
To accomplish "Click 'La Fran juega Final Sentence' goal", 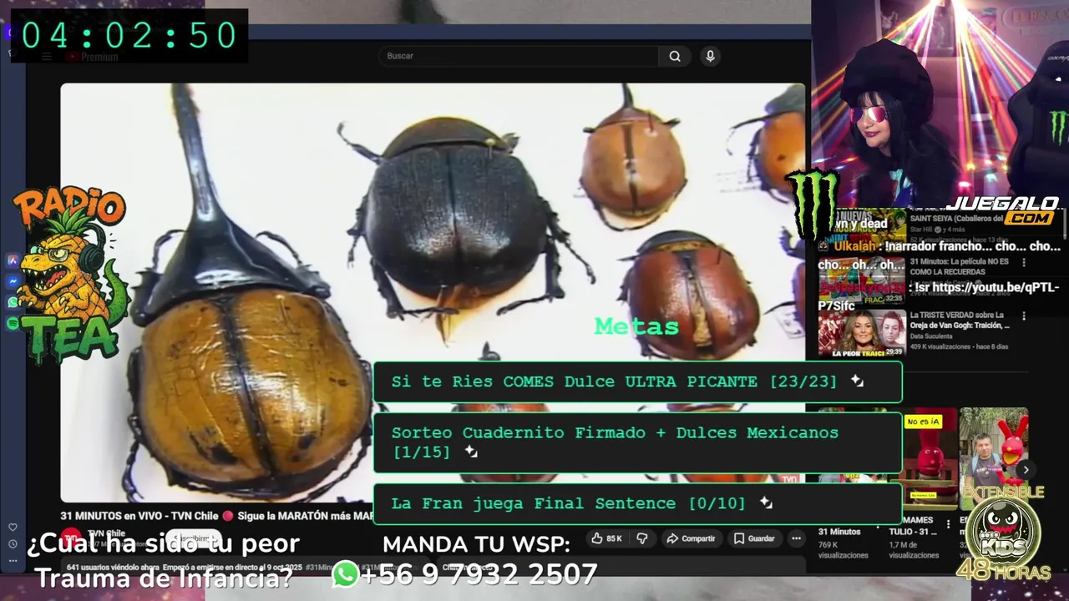I will (x=637, y=503).
